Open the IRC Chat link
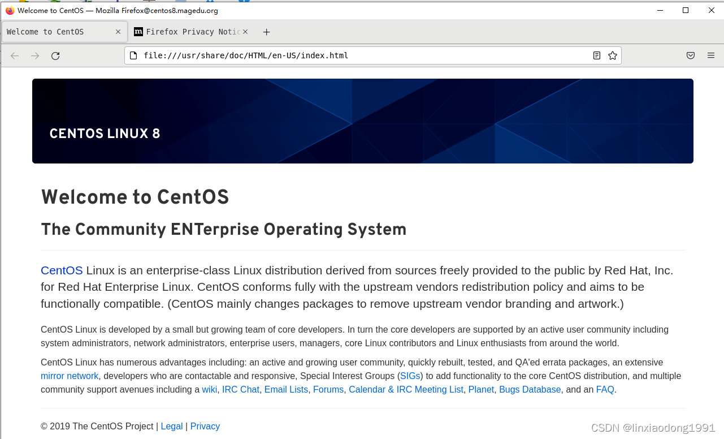 (241, 389)
